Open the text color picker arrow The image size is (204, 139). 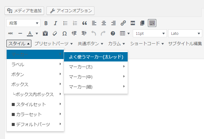(37, 33)
